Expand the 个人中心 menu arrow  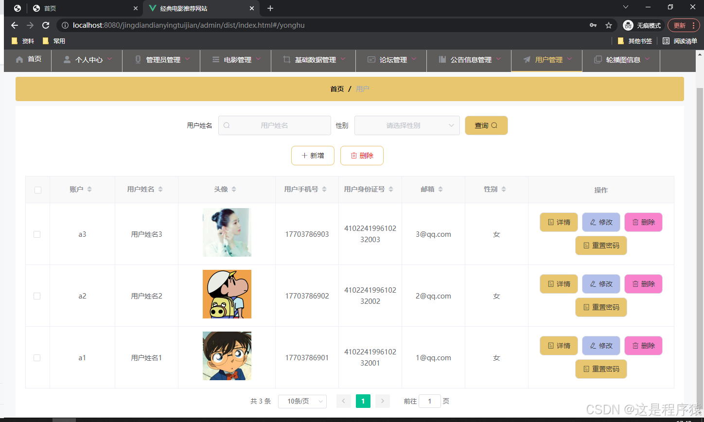(x=110, y=59)
